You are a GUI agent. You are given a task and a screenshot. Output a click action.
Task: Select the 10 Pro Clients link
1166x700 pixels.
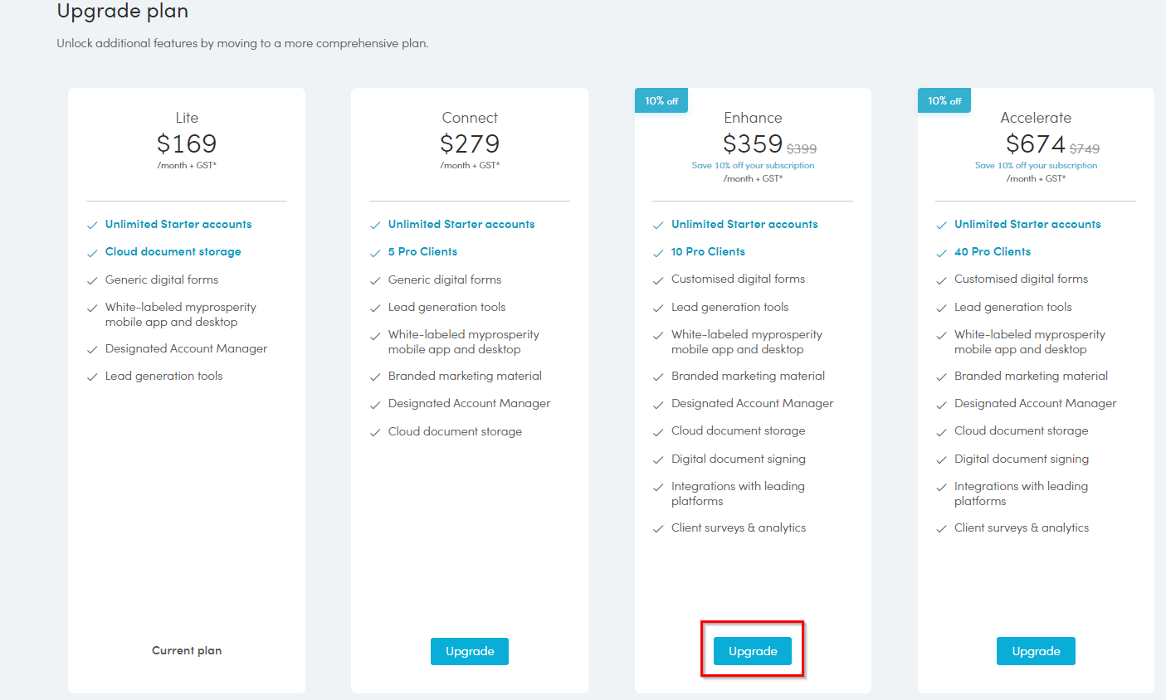tap(708, 251)
